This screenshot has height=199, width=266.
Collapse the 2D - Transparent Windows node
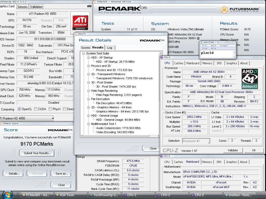pyautogui.click(x=88, y=74)
